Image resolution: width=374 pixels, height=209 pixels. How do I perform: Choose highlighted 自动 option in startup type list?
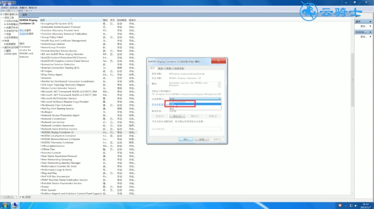[x=195, y=104]
